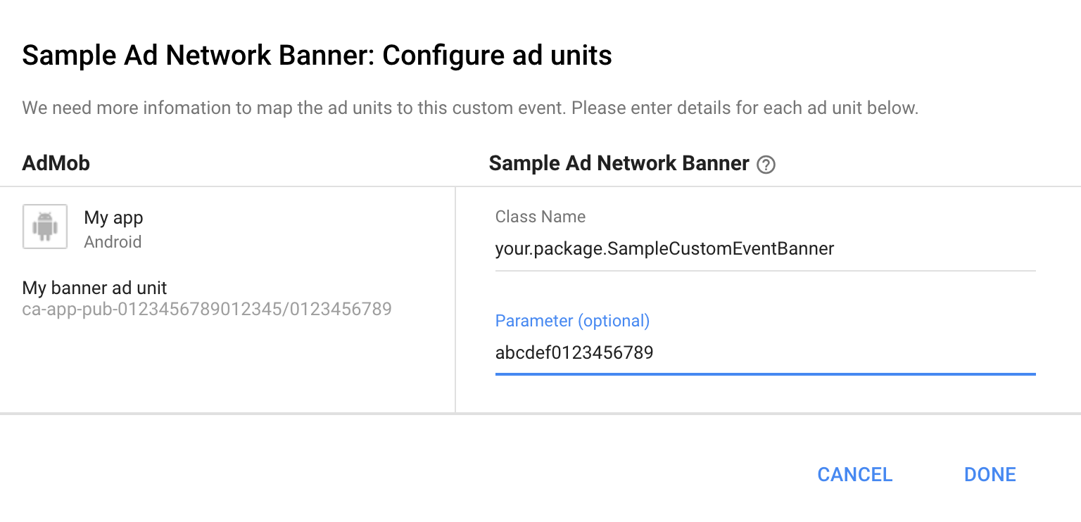Click the "Class Name" field label
This screenshot has height=522, width=1081.
point(540,217)
